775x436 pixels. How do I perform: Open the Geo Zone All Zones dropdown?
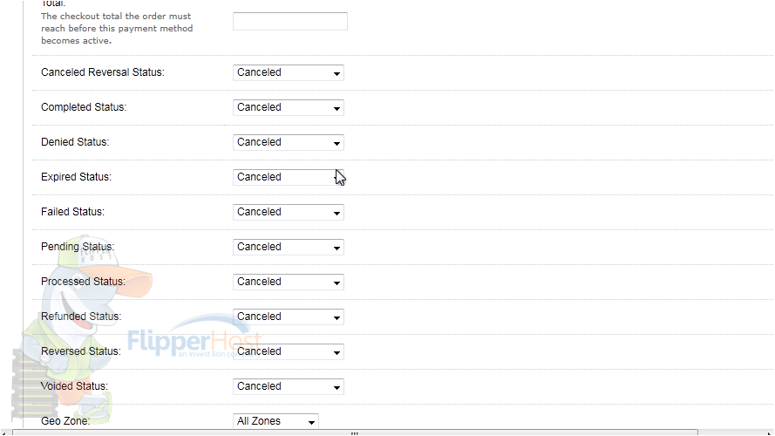tap(275, 421)
